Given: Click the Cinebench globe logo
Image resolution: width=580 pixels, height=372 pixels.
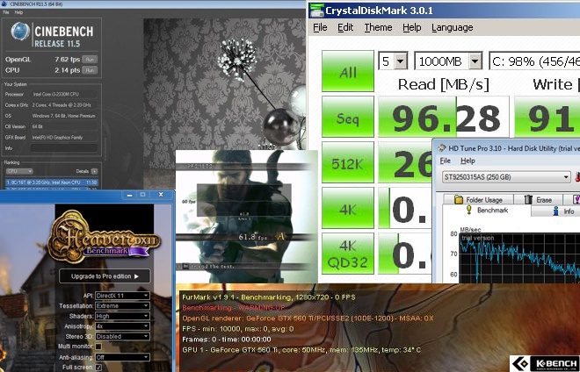Looking at the screenshot, I should point(20,31).
